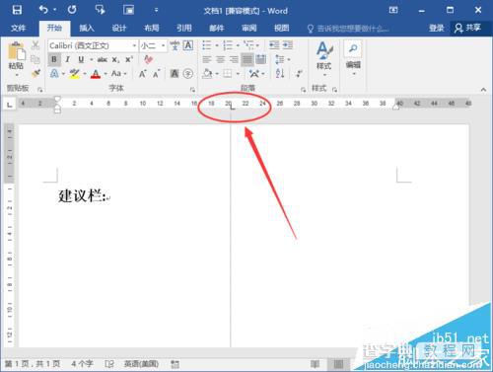Switch to the 视图 tab
This screenshot has width=493, height=372.
point(282,28)
